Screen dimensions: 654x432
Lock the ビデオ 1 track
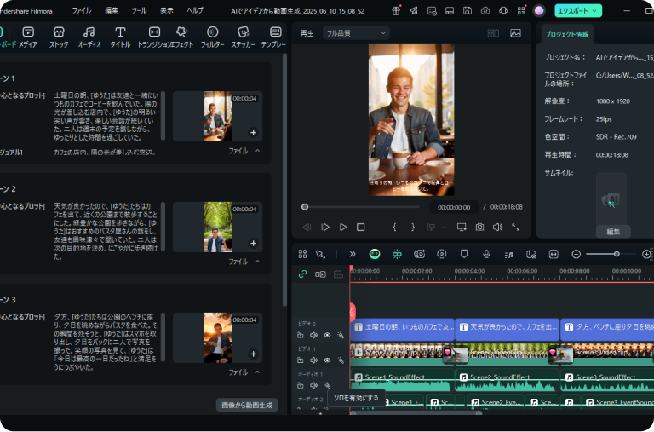(301, 360)
